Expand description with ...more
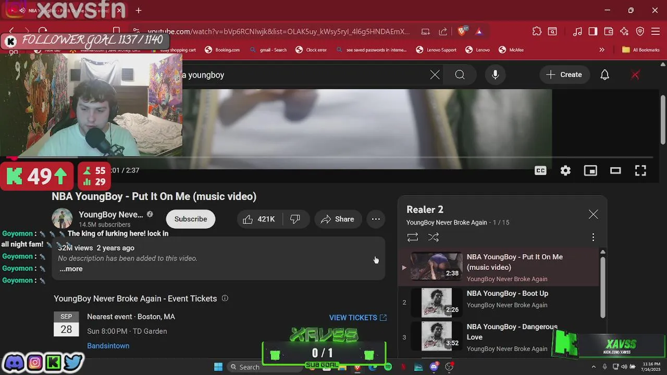This screenshot has height=375, width=667. pyautogui.click(x=71, y=269)
